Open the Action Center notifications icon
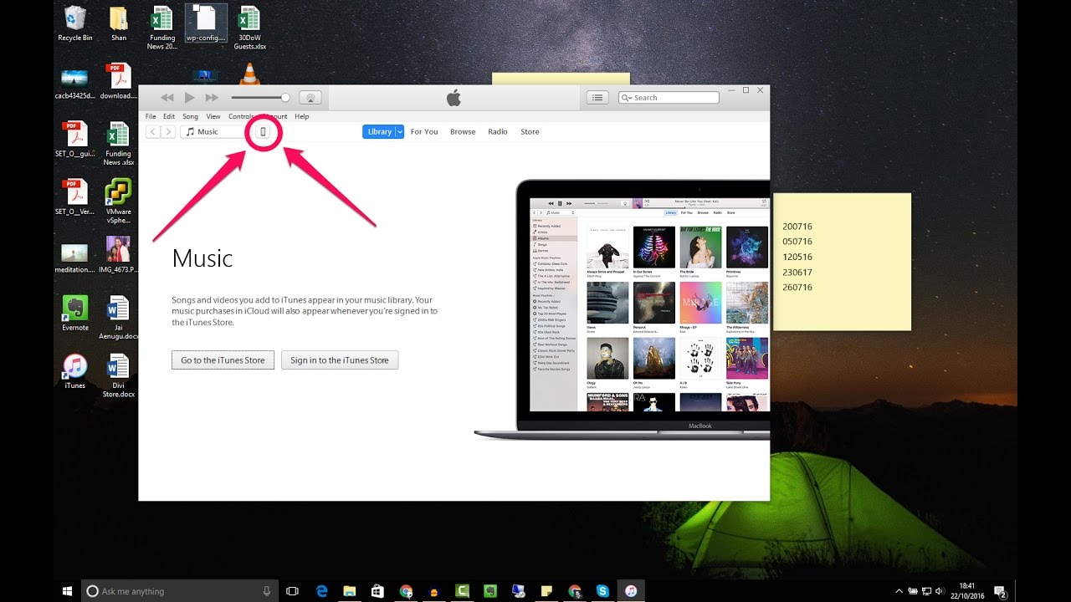The image size is (1071, 602). [999, 591]
